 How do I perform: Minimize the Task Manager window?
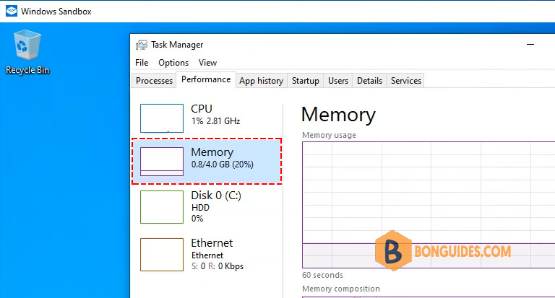530,45
